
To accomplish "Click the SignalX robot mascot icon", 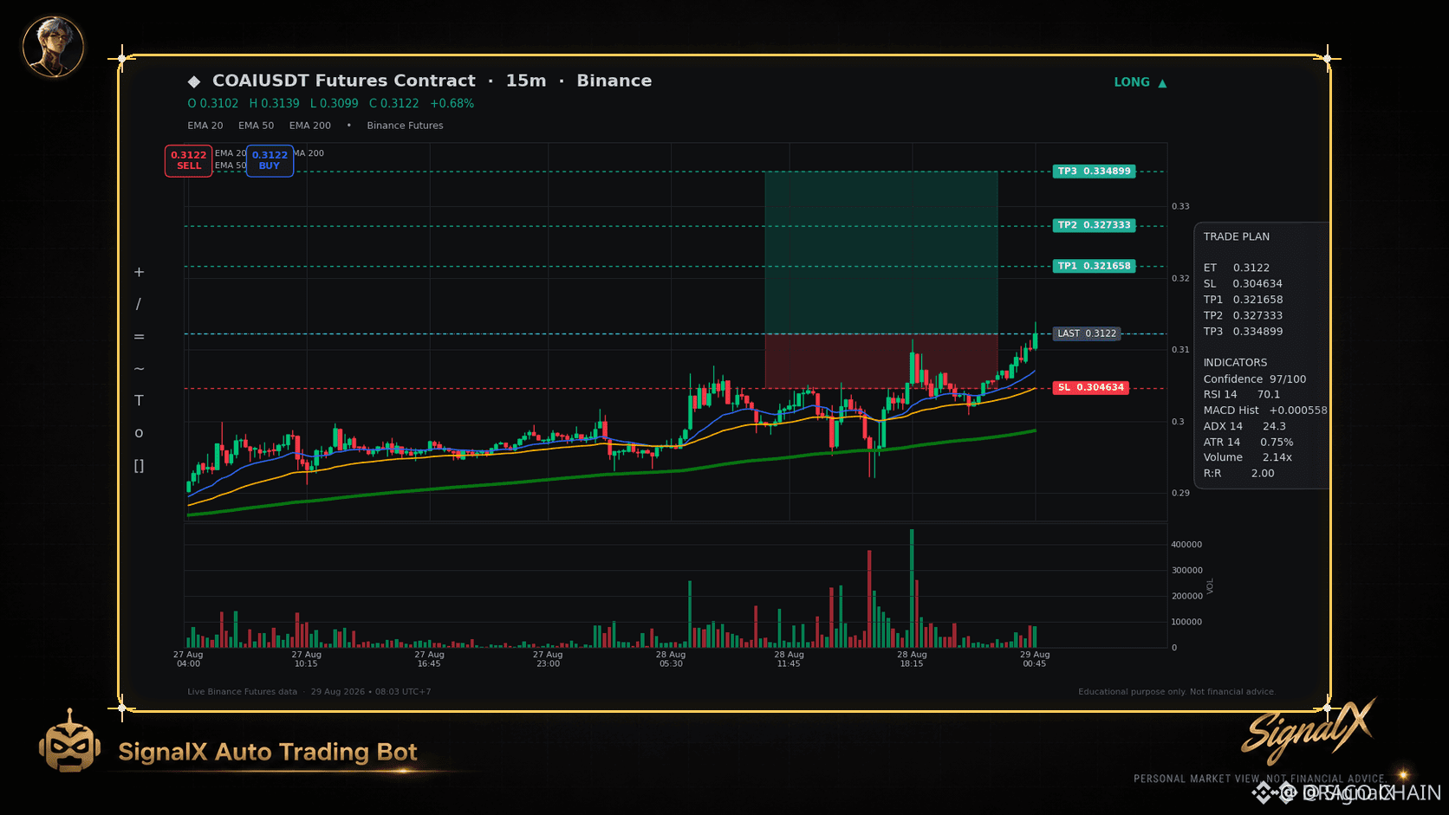I will coord(69,741).
